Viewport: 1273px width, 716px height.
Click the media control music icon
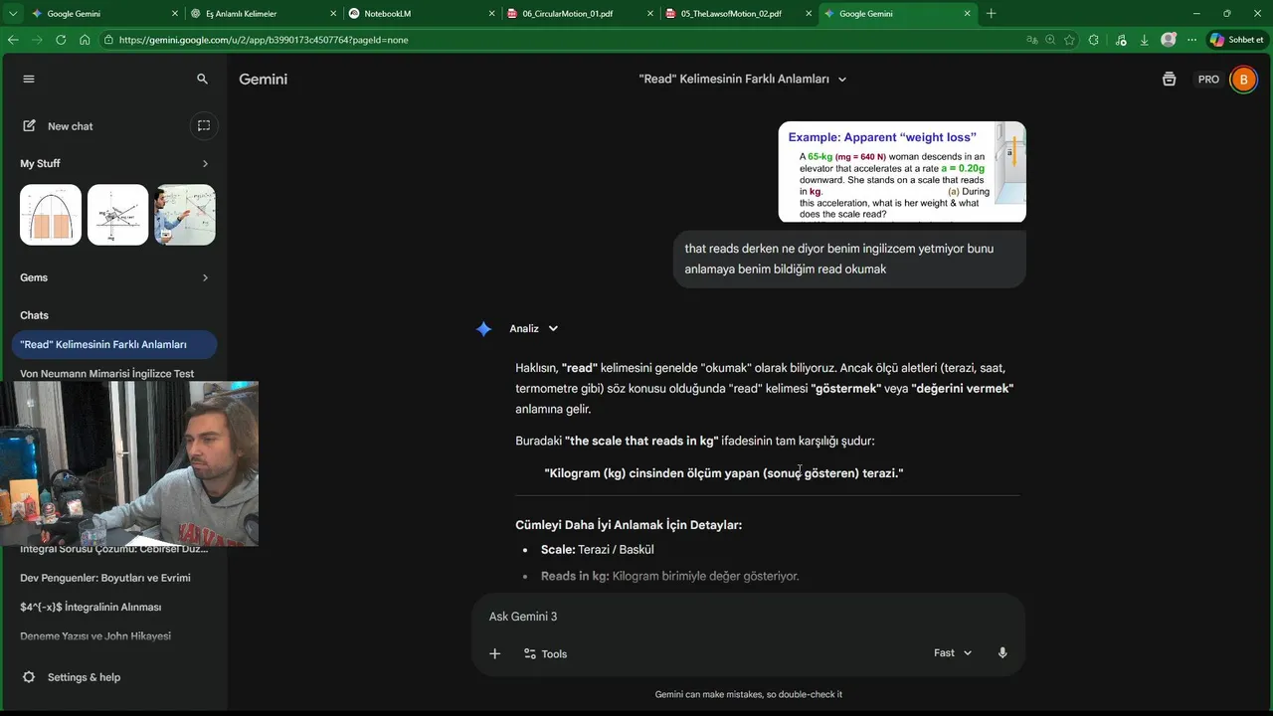(x=1121, y=40)
